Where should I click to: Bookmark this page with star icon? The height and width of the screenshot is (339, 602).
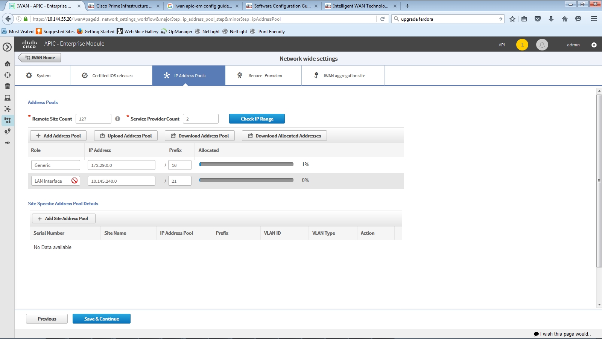(512, 19)
